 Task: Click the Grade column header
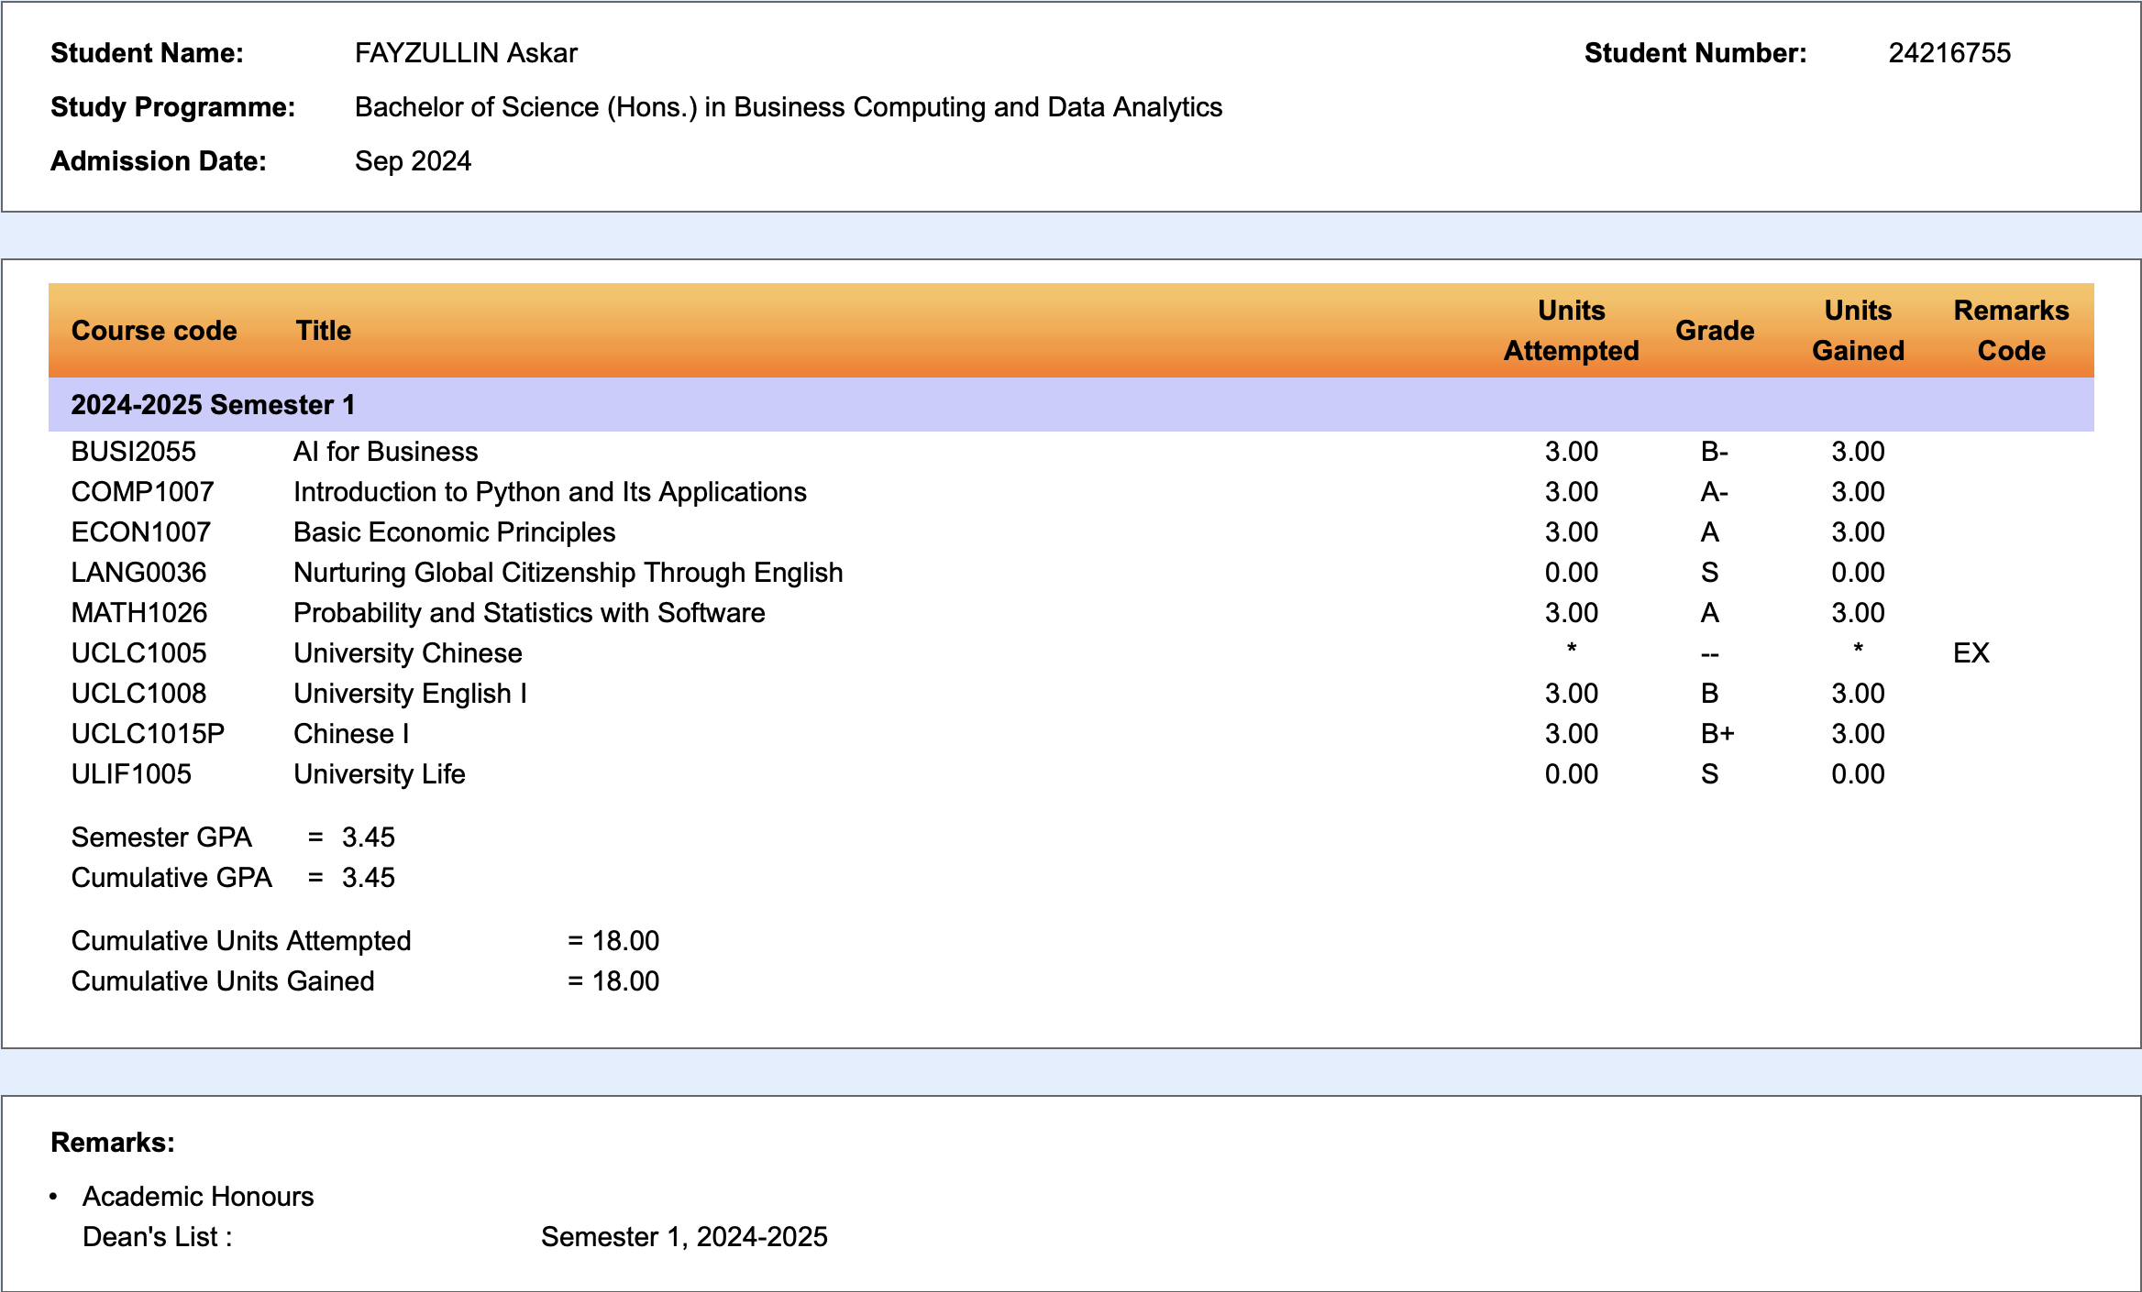tap(1715, 330)
